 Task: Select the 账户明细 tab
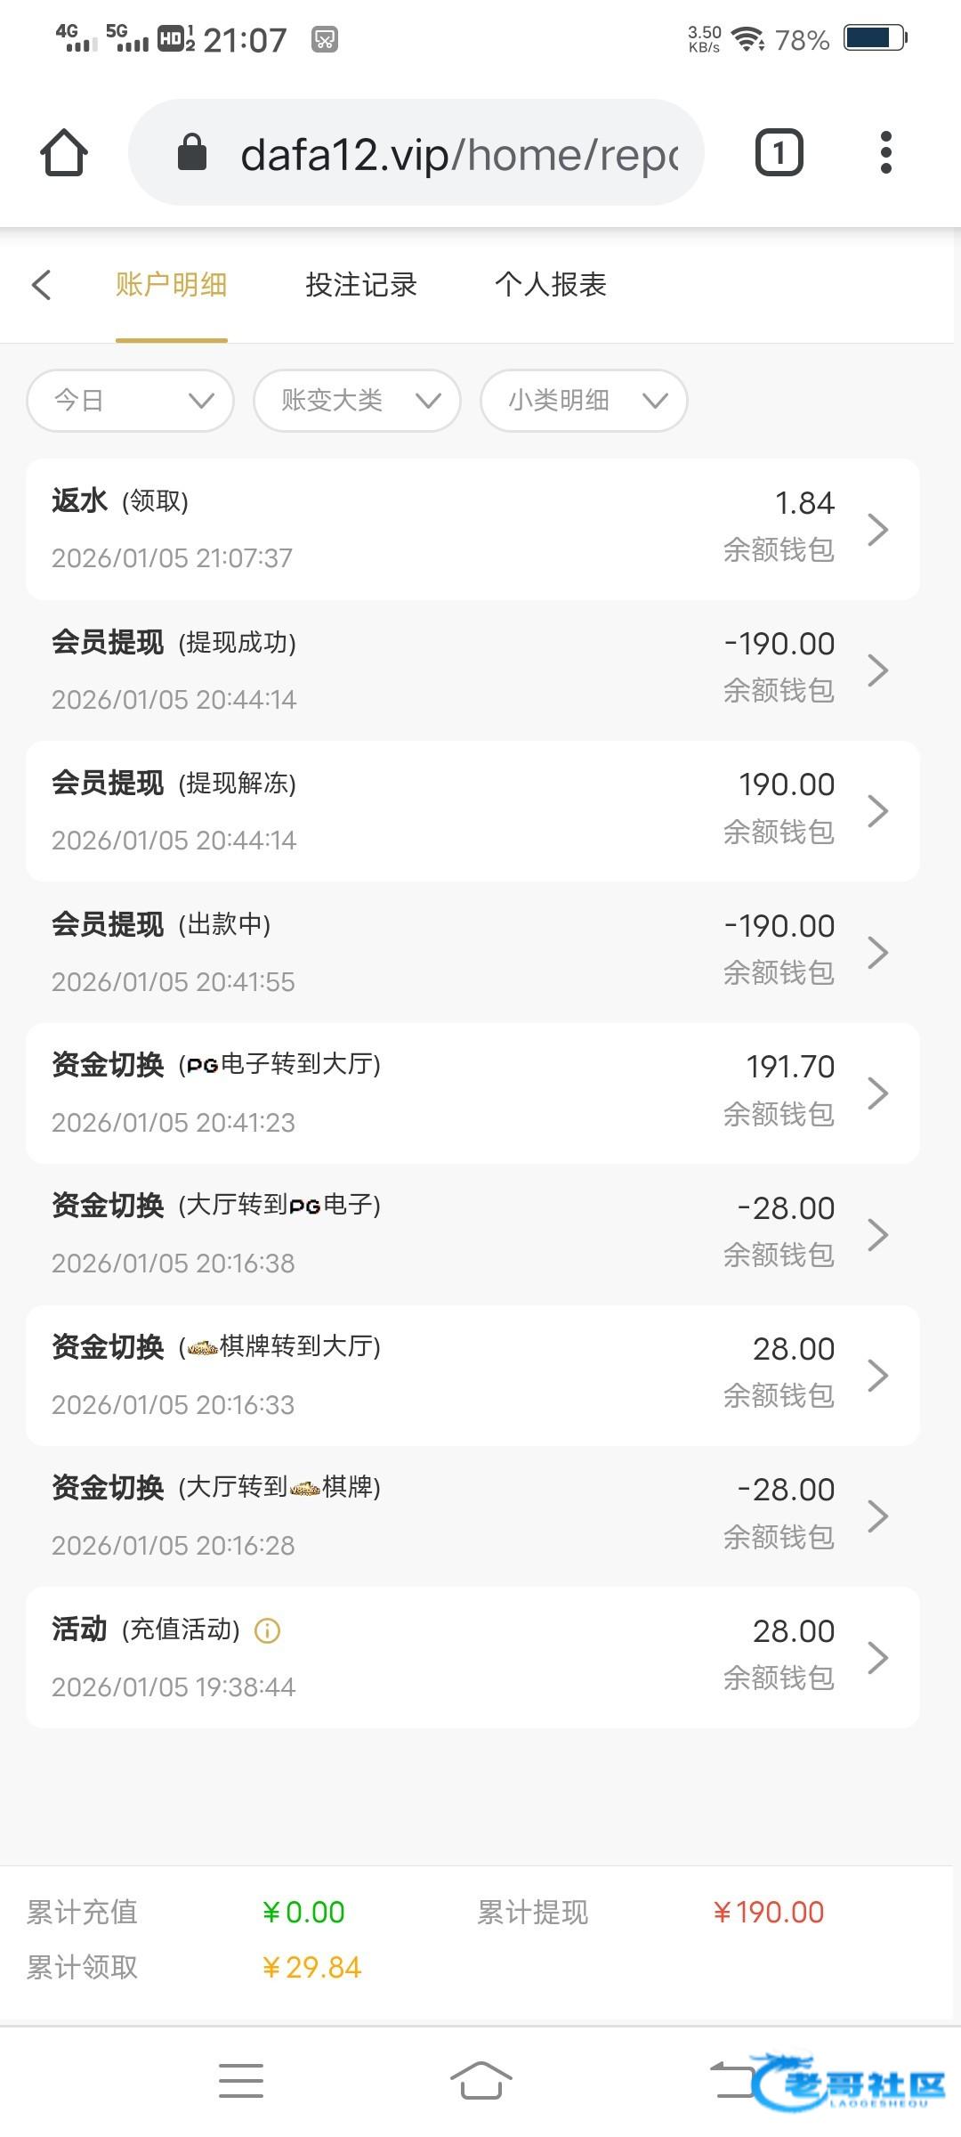[171, 285]
